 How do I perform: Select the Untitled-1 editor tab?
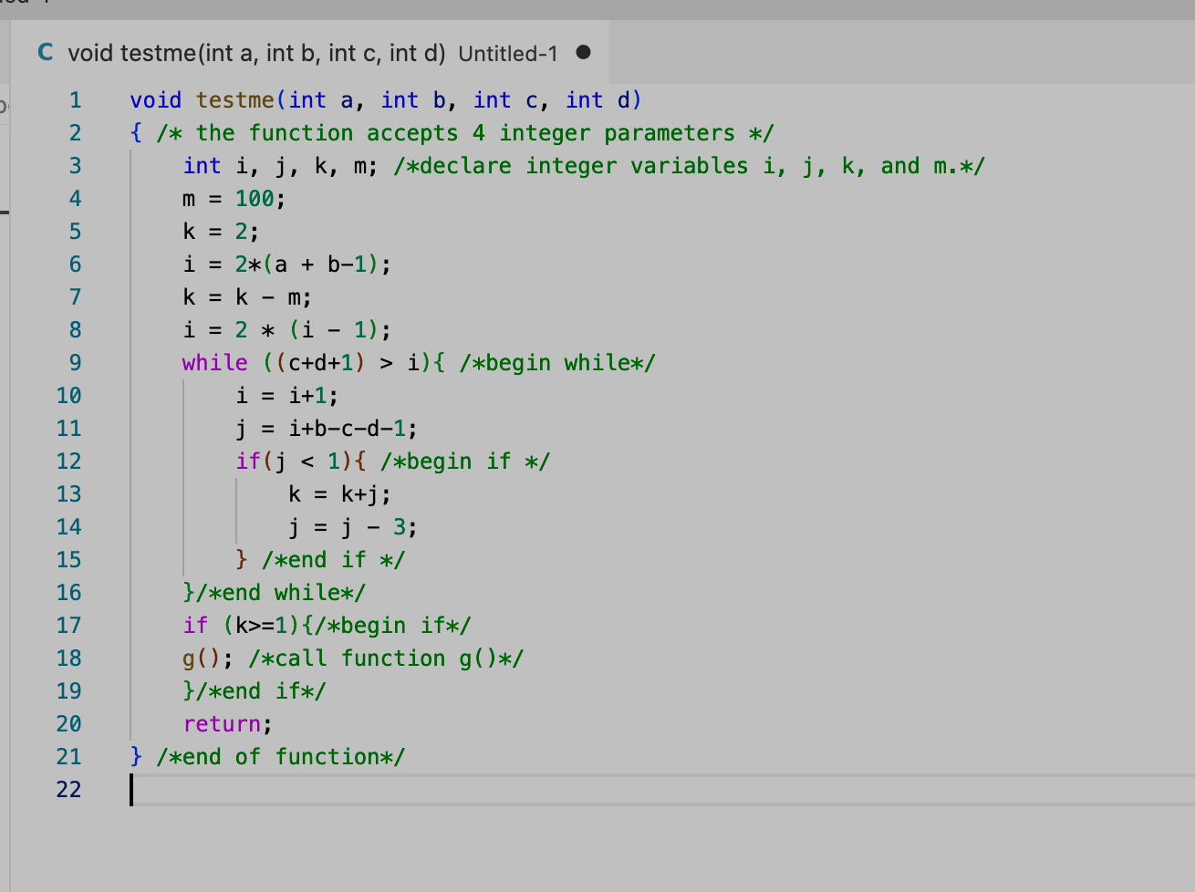click(x=506, y=53)
